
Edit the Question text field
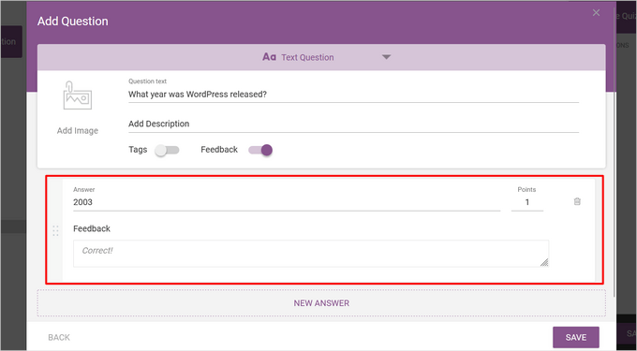(353, 95)
